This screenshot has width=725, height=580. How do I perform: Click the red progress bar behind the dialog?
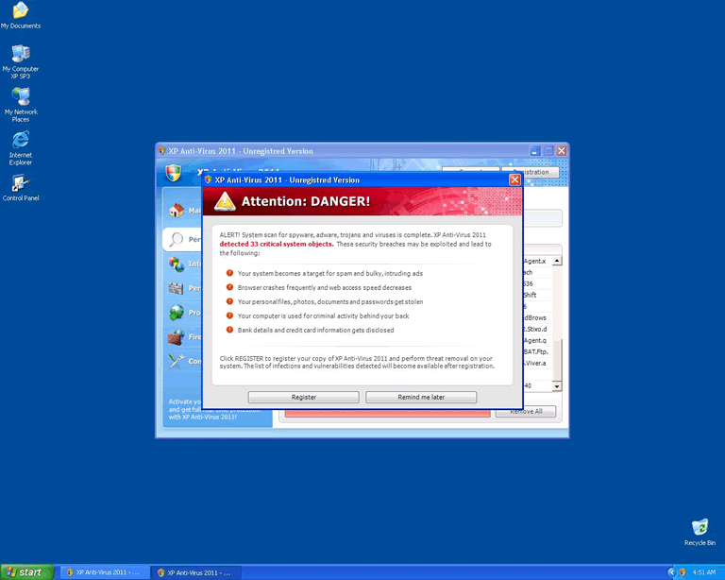(x=387, y=413)
